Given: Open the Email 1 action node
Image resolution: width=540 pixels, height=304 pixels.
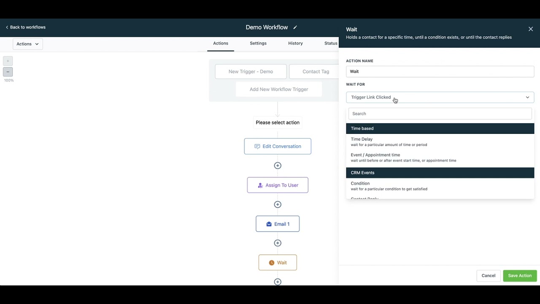Looking at the screenshot, I should 278,224.
